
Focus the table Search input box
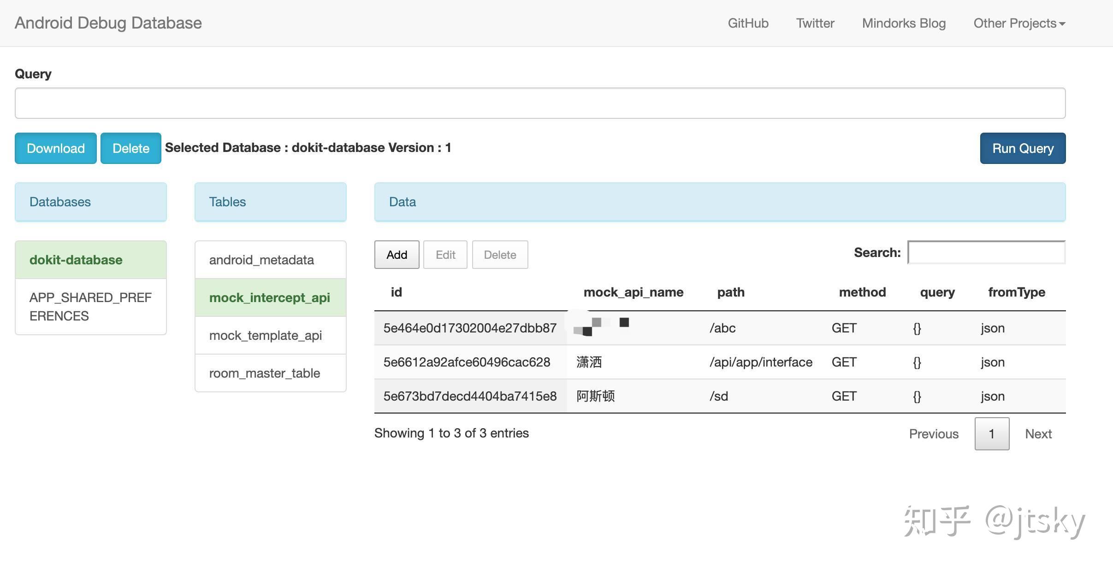(x=986, y=252)
